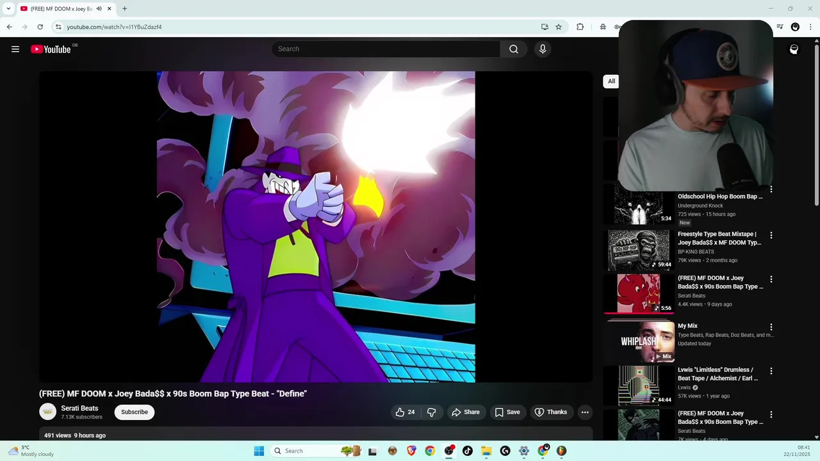
Task: Share the video
Action: 466,412
